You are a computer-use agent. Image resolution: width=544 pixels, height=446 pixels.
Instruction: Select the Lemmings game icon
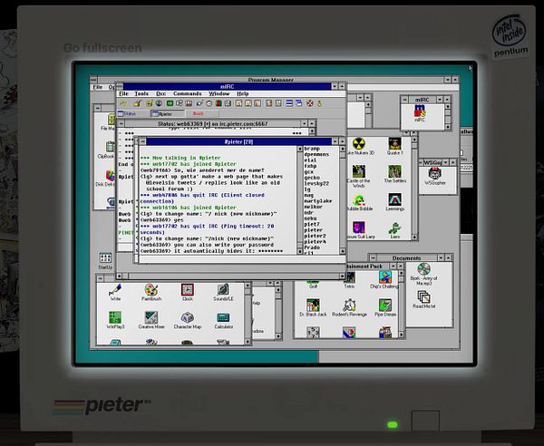[x=394, y=202]
